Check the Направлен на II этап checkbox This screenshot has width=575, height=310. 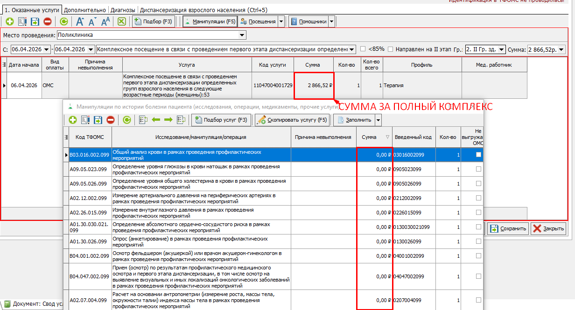click(x=391, y=49)
